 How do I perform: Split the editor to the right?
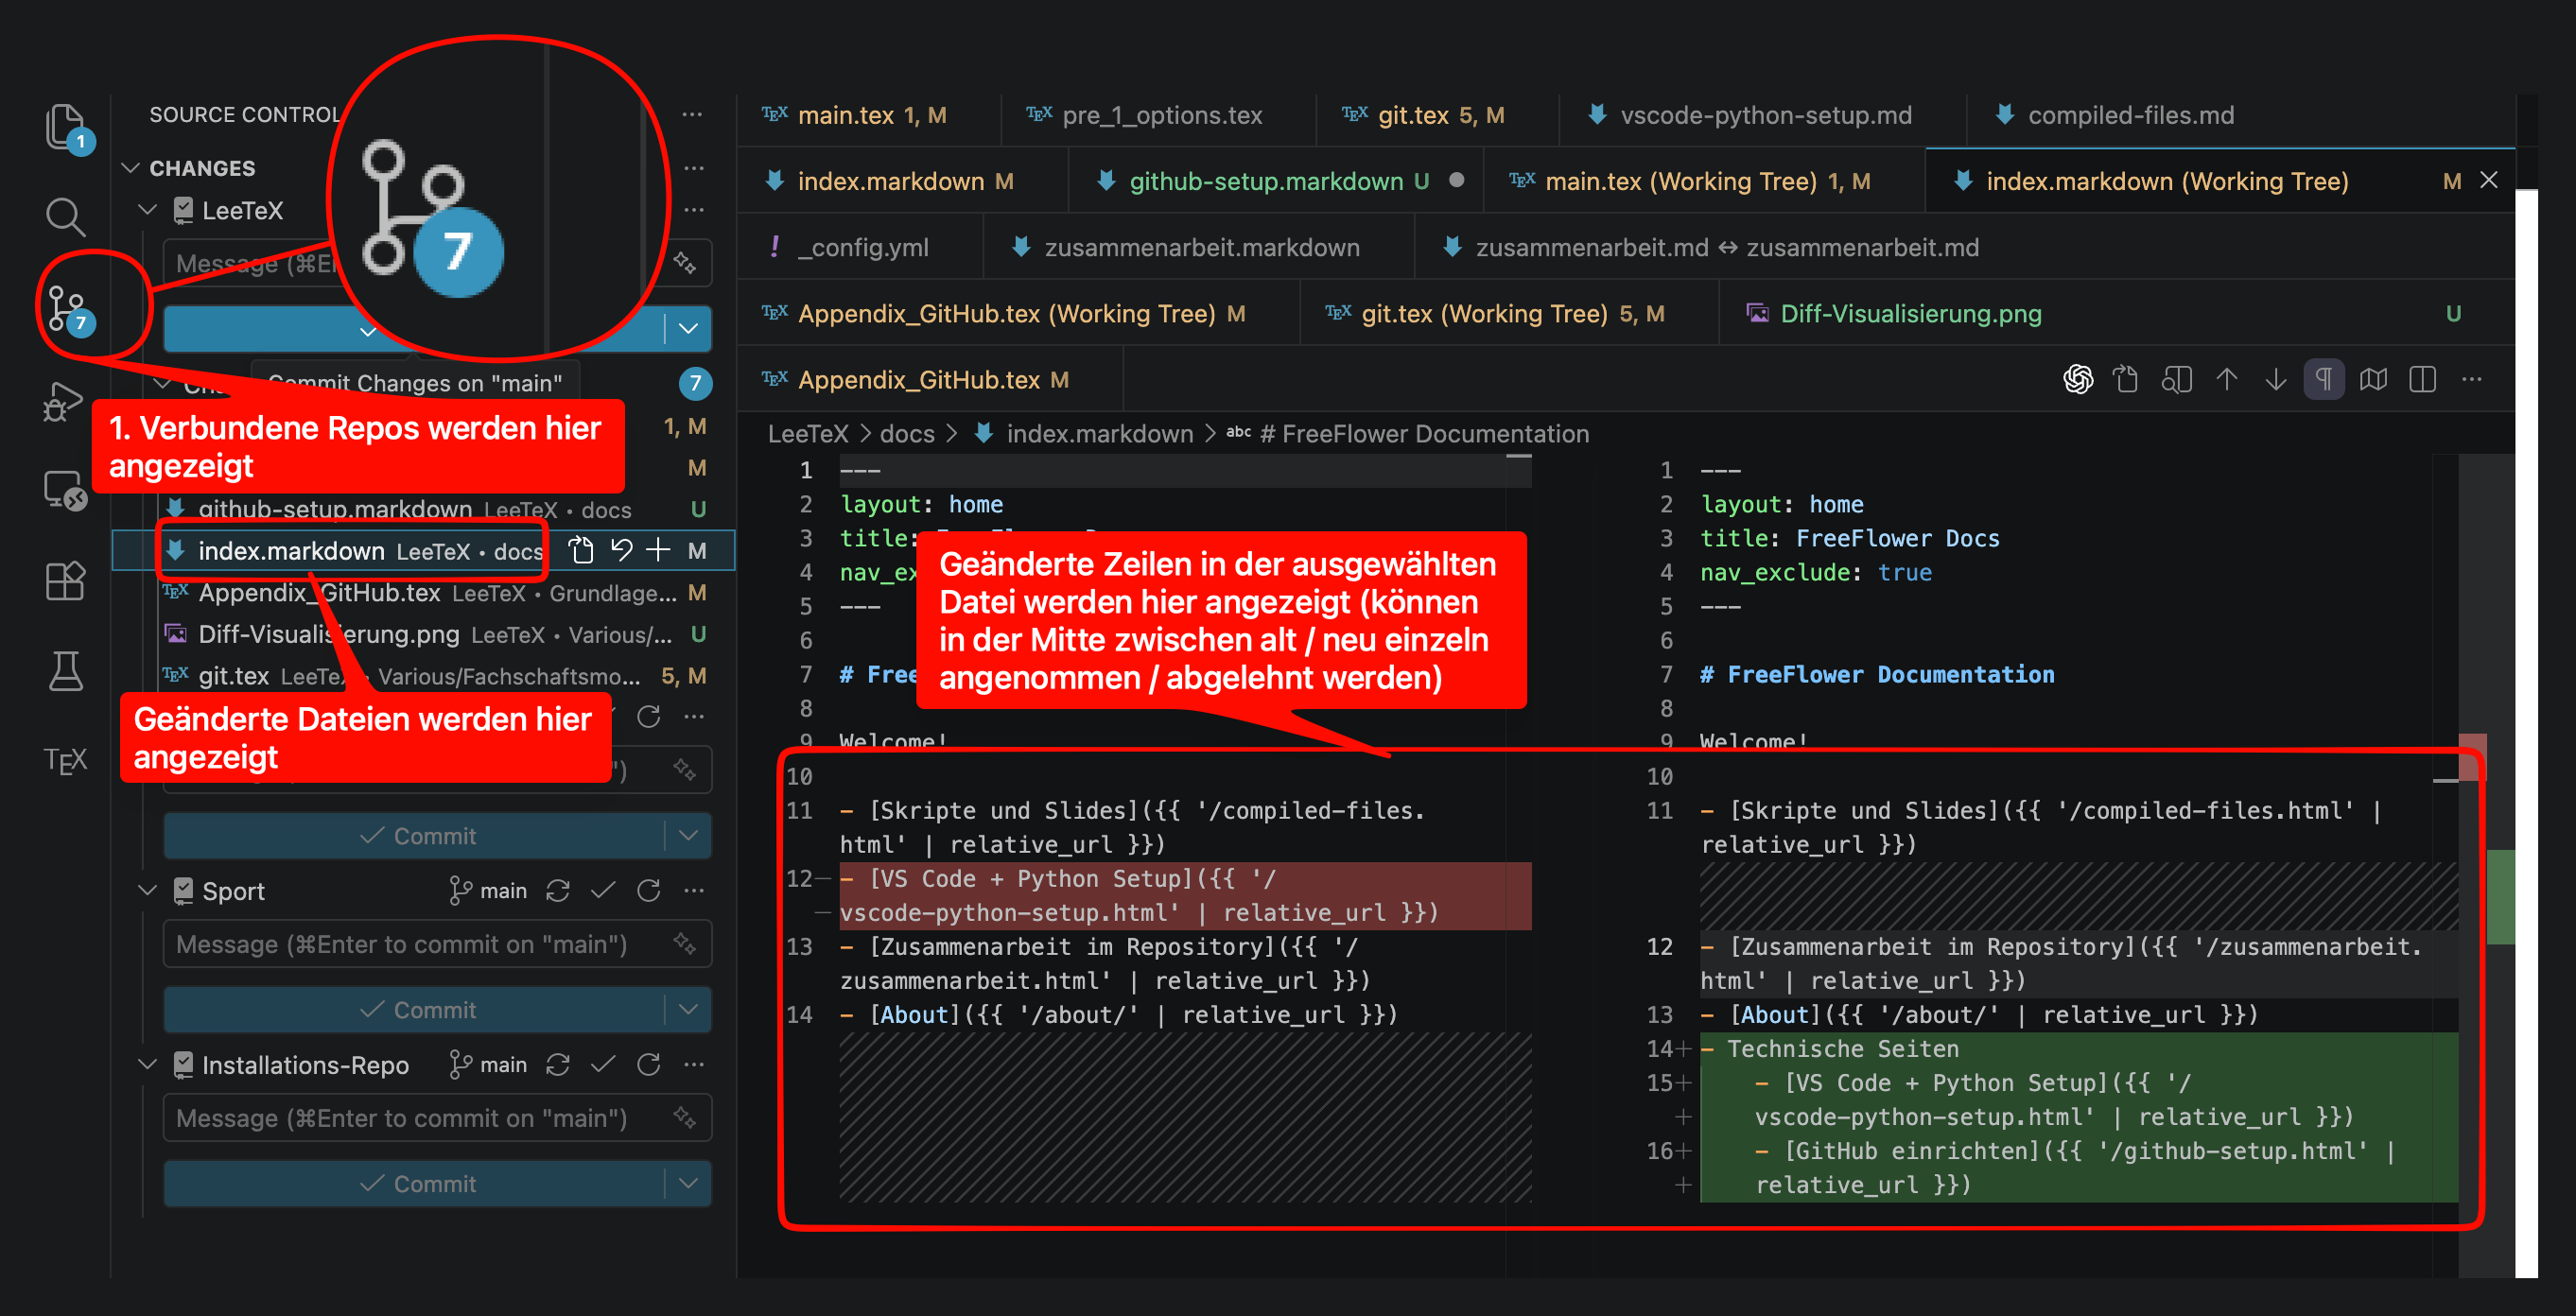point(2423,379)
